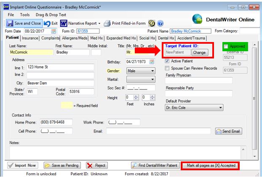Select the Patient tab
Viewport: 262px width, 177px height.
point(12,37)
